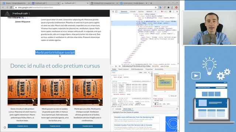The height and width of the screenshot is (132, 236).
Task: Click the browser back arrow
Action: pyautogui.click(x=3, y=7)
